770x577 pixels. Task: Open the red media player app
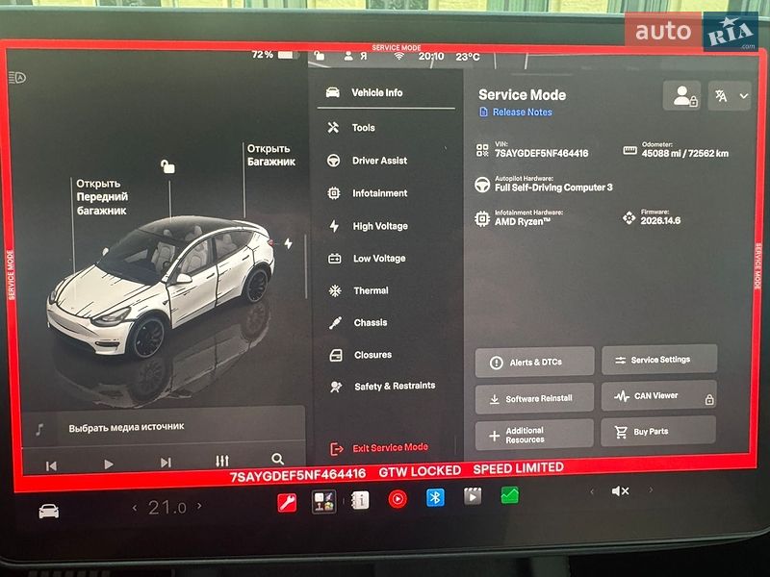point(398,499)
